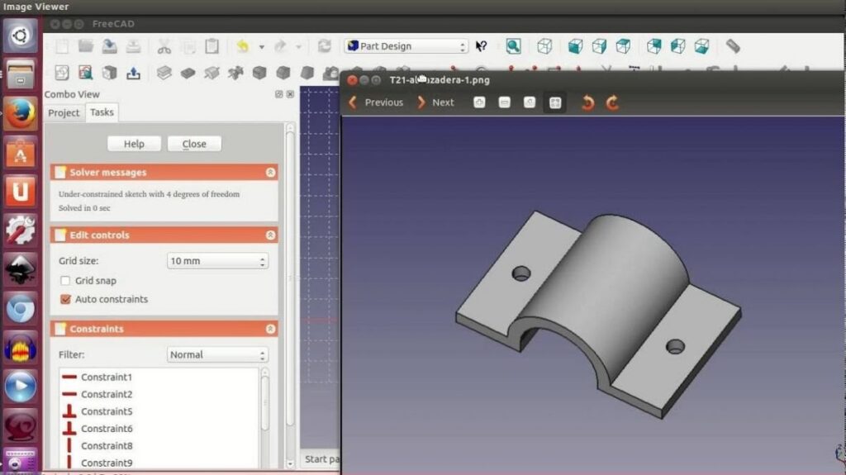Click the Close button in Tasks panel
The width and height of the screenshot is (846, 475).
pyautogui.click(x=194, y=144)
